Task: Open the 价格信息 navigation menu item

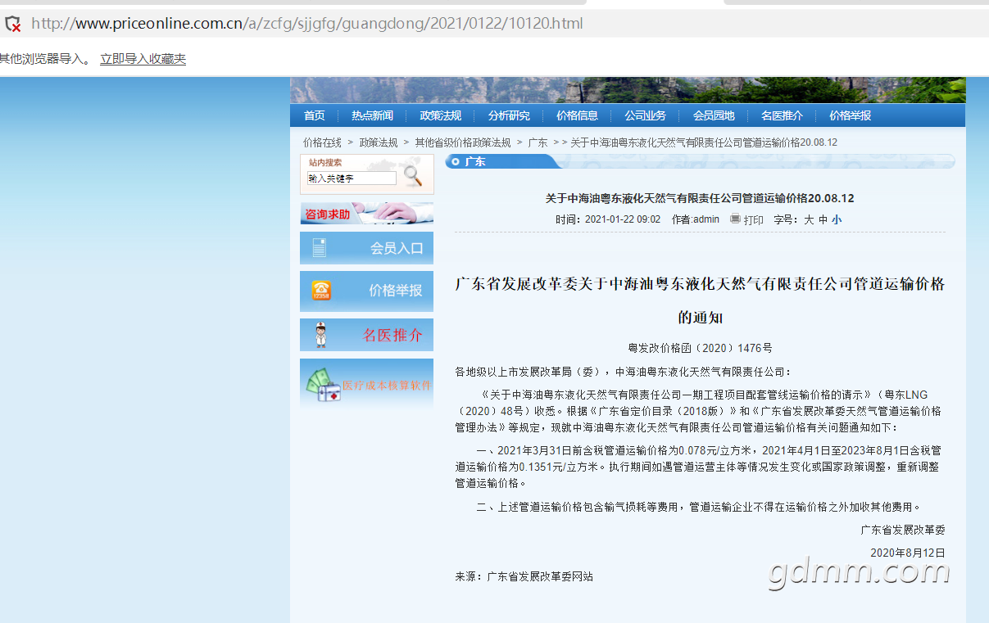Action: point(577,115)
